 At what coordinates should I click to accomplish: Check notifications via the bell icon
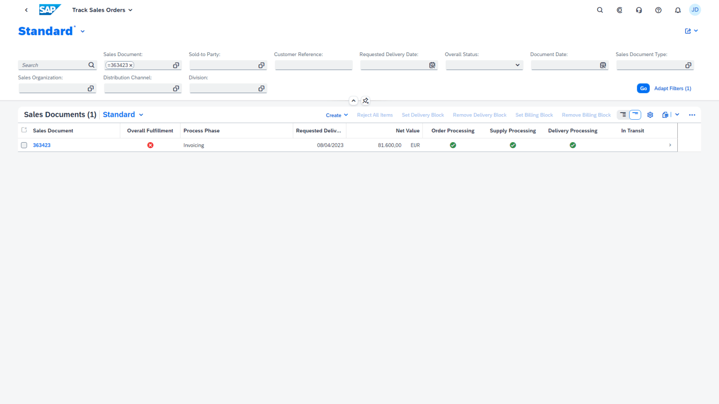677,9
